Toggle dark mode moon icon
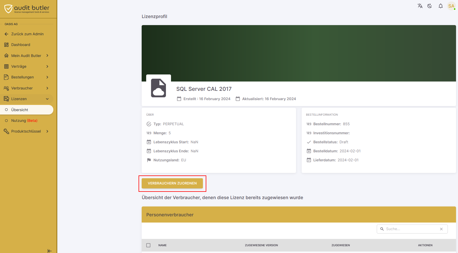This screenshot has height=253, width=458. click(x=430, y=6)
